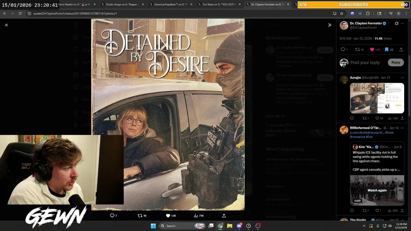
Task: Bookmark this page with the star icon
Action: [x=342, y=13]
